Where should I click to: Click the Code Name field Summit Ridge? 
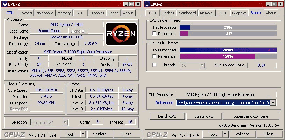coord(49,31)
